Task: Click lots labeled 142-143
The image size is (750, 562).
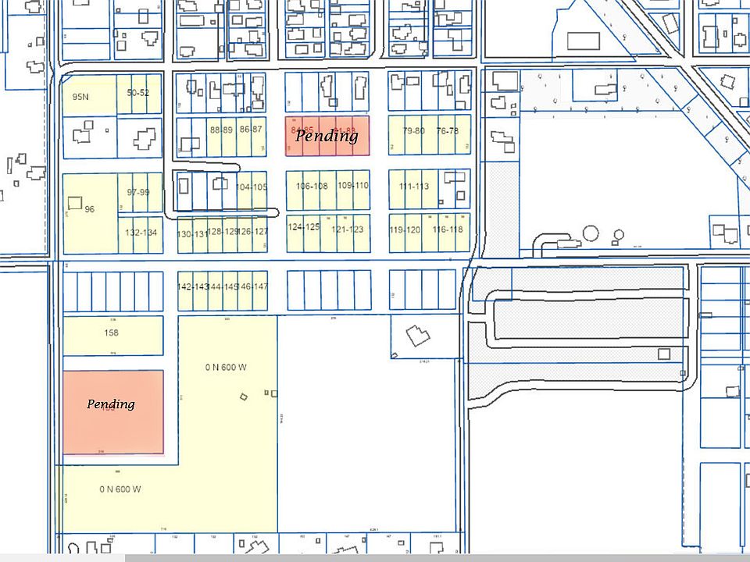Action: pyautogui.click(x=193, y=286)
